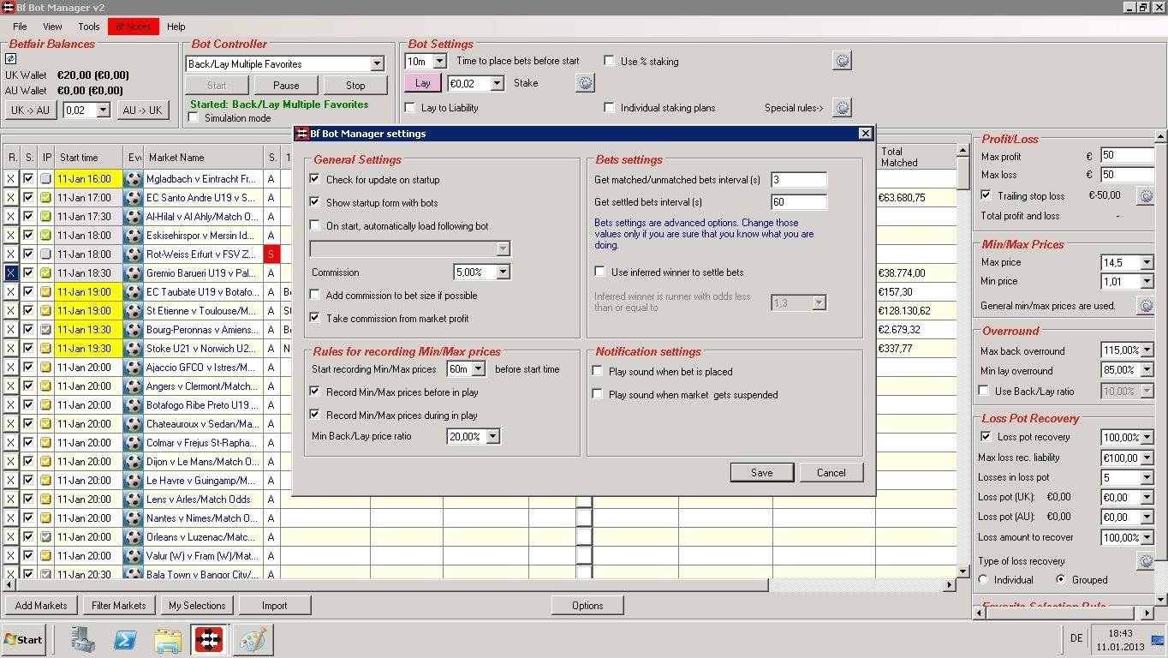
Task: Open the File menu
Action: (20, 27)
